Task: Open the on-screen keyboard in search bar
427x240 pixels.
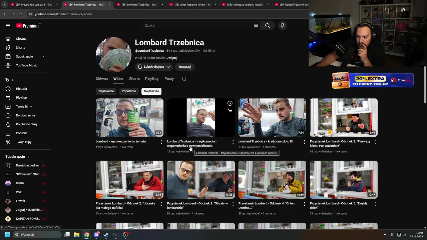Action: (256, 26)
